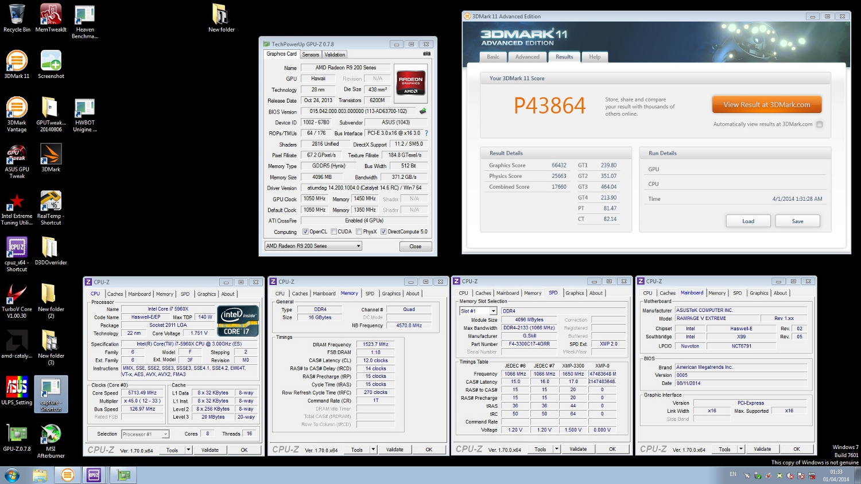The width and height of the screenshot is (861, 484).
Task: Select the amd-catalyst desktop icon
Action: click(x=17, y=345)
